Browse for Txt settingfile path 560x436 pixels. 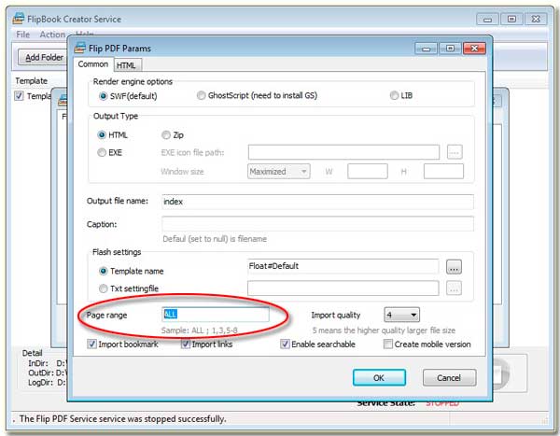[x=454, y=288]
